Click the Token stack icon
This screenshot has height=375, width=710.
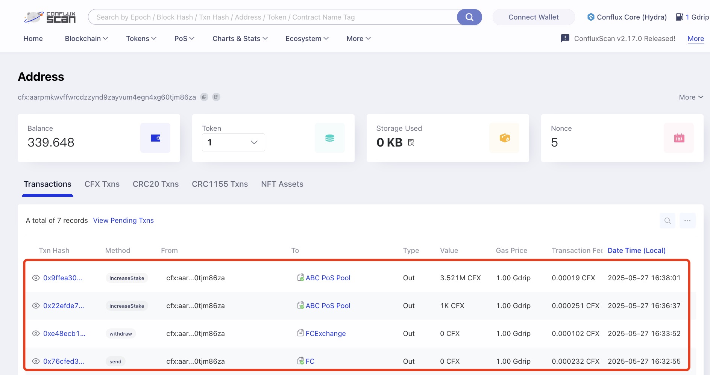coord(330,138)
